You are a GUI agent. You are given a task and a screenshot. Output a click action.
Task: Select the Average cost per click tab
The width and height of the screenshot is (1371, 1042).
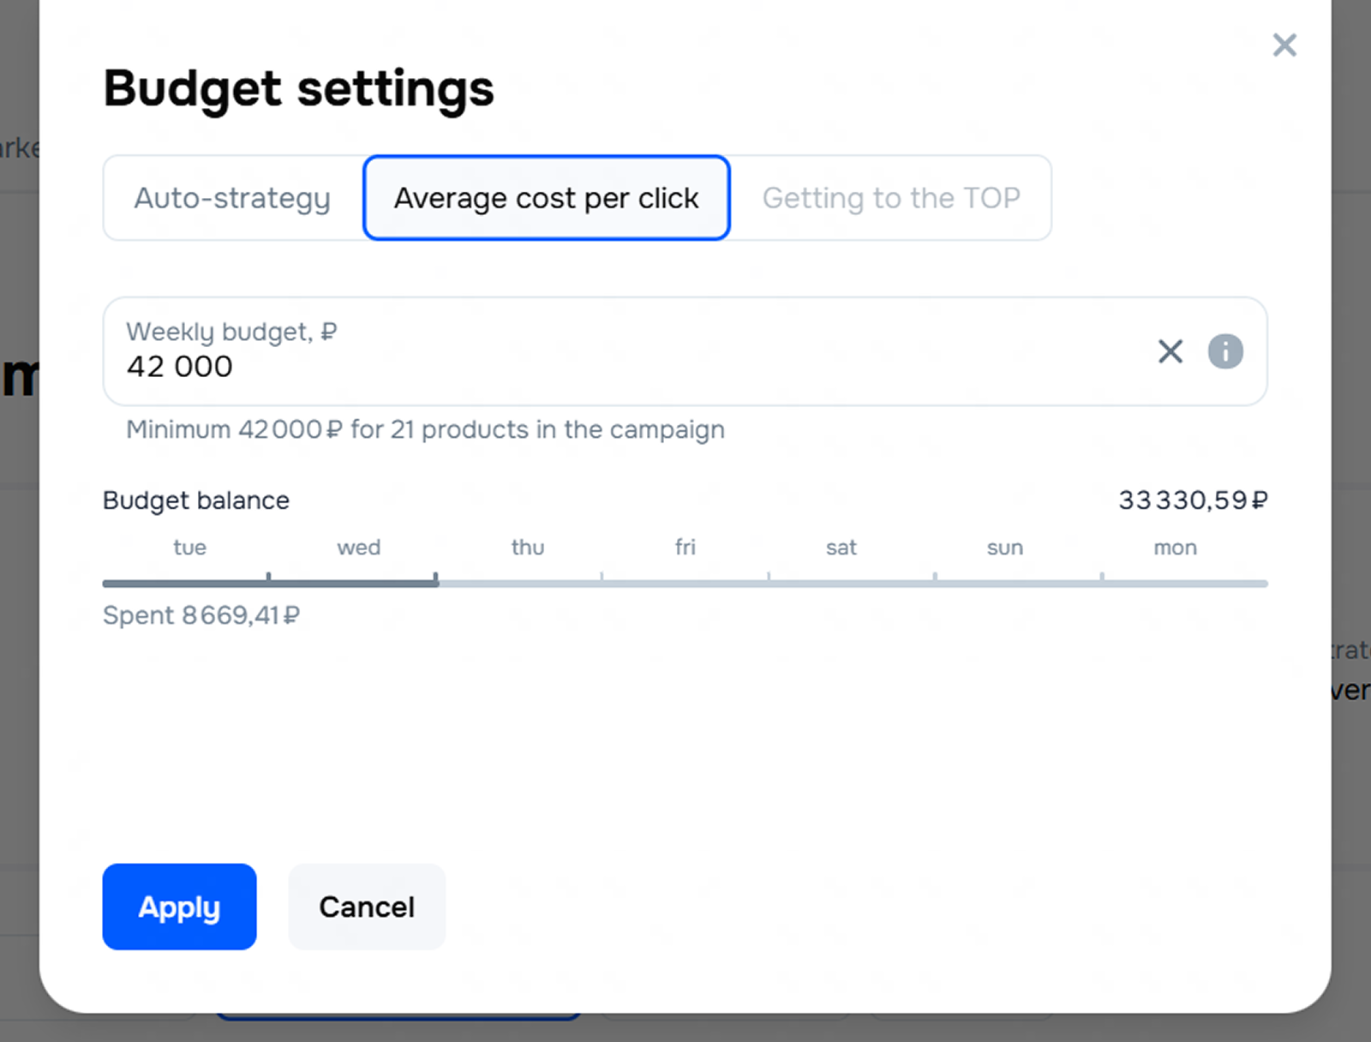tap(547, 198)
